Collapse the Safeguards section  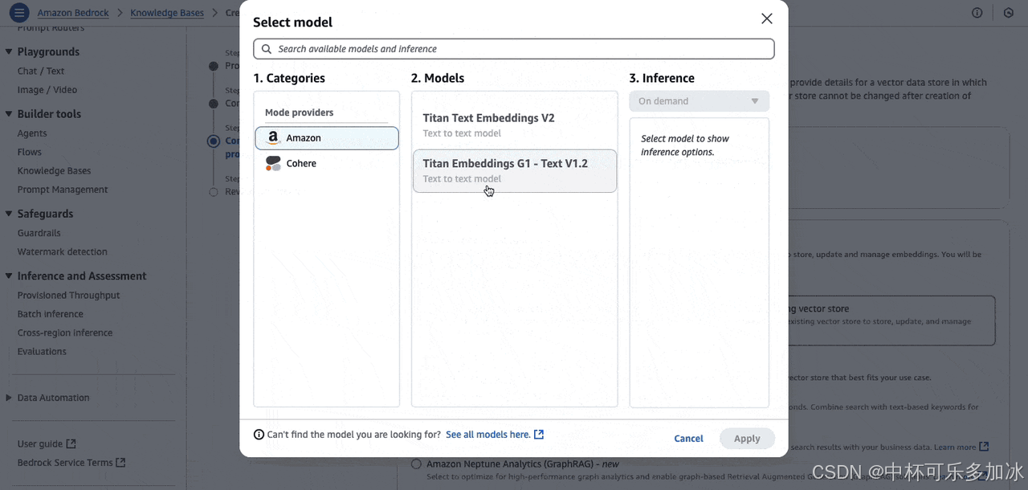coord(9,214)
